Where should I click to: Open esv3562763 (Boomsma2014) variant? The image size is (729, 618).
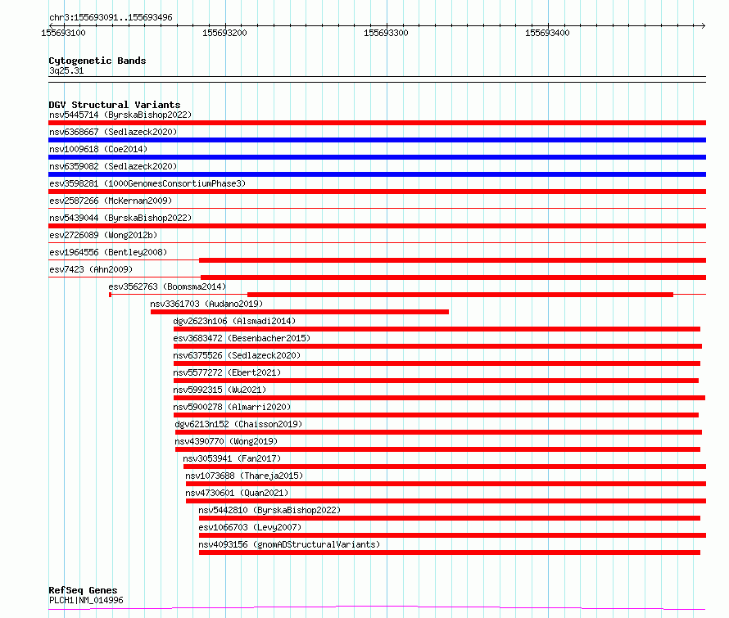click(x=167, y=286)
